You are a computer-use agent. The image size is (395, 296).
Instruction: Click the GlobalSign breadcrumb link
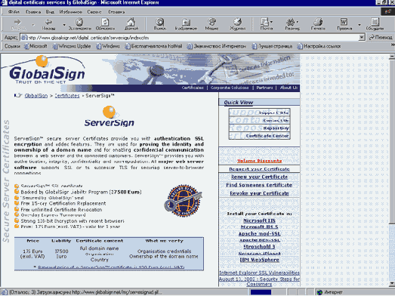[x=36, y=96]
